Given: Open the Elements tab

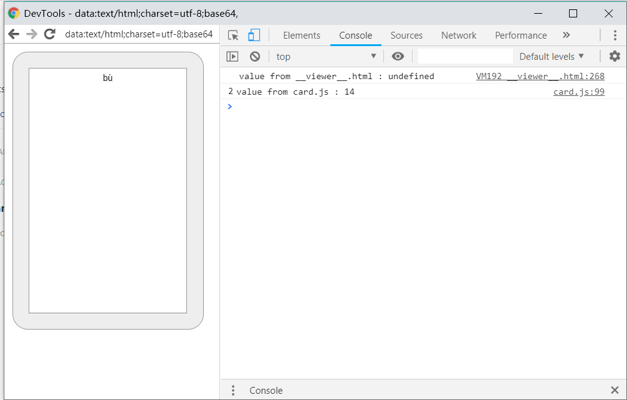Looking at the screenshot, I should coord(302,36).
